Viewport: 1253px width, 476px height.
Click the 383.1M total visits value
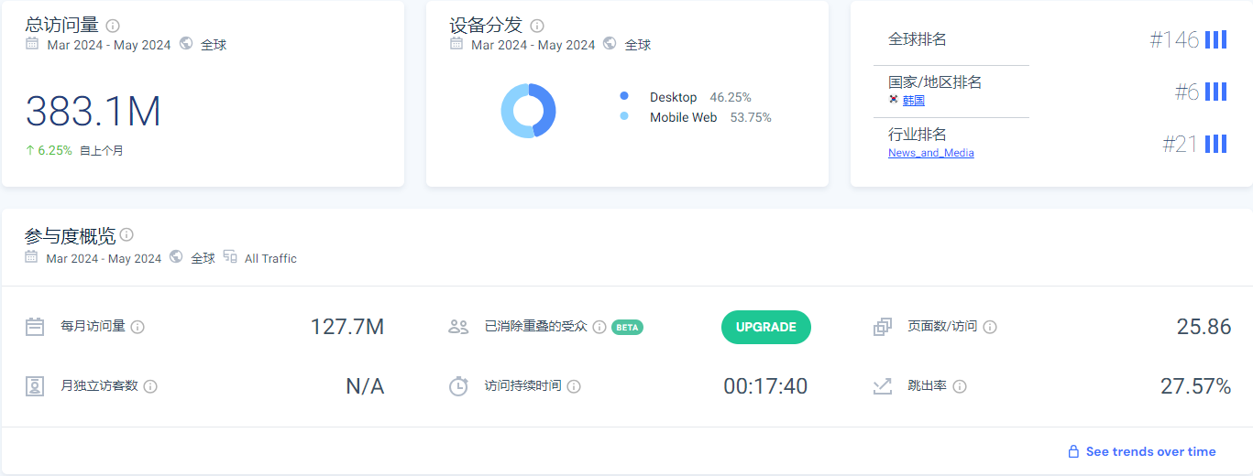pos(93,112)
